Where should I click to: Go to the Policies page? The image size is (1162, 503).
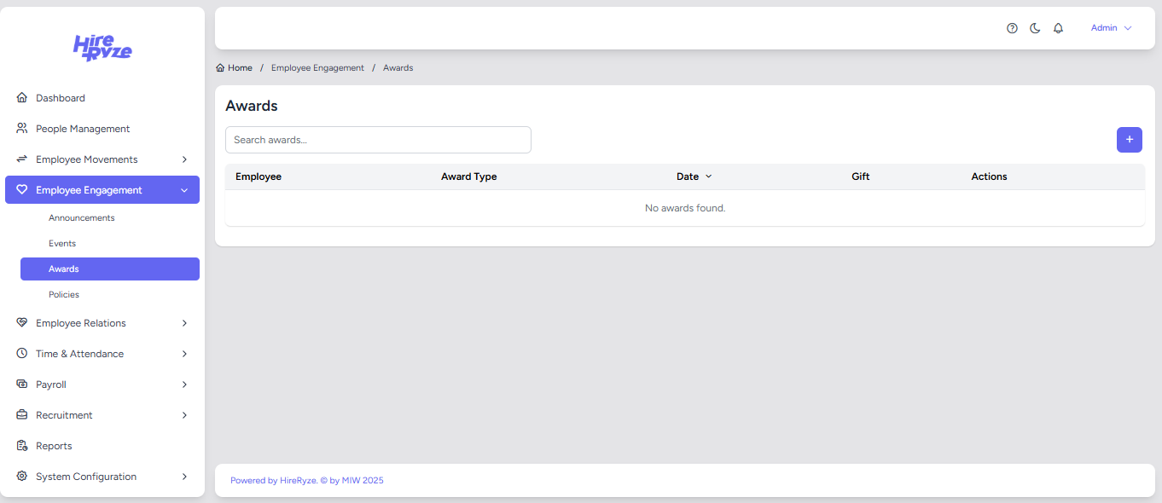(x=64, y=295)
